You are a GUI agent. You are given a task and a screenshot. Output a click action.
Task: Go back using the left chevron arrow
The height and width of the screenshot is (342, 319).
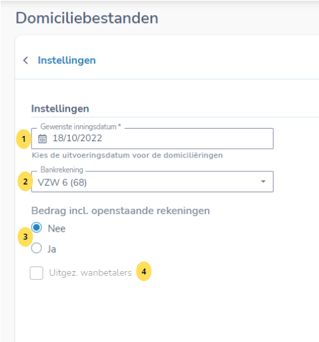pos(26,60)
